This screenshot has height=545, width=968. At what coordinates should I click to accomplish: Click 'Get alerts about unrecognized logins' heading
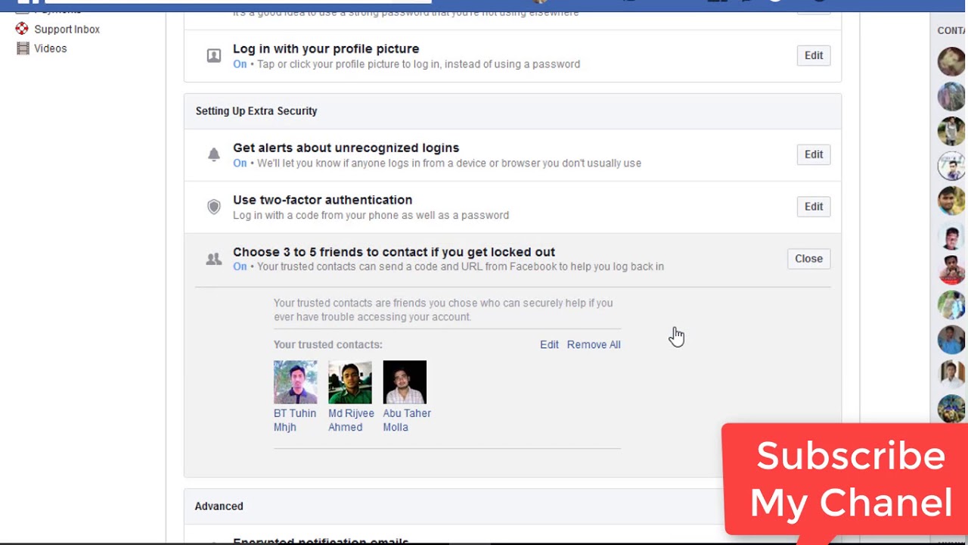pos(346,148)
